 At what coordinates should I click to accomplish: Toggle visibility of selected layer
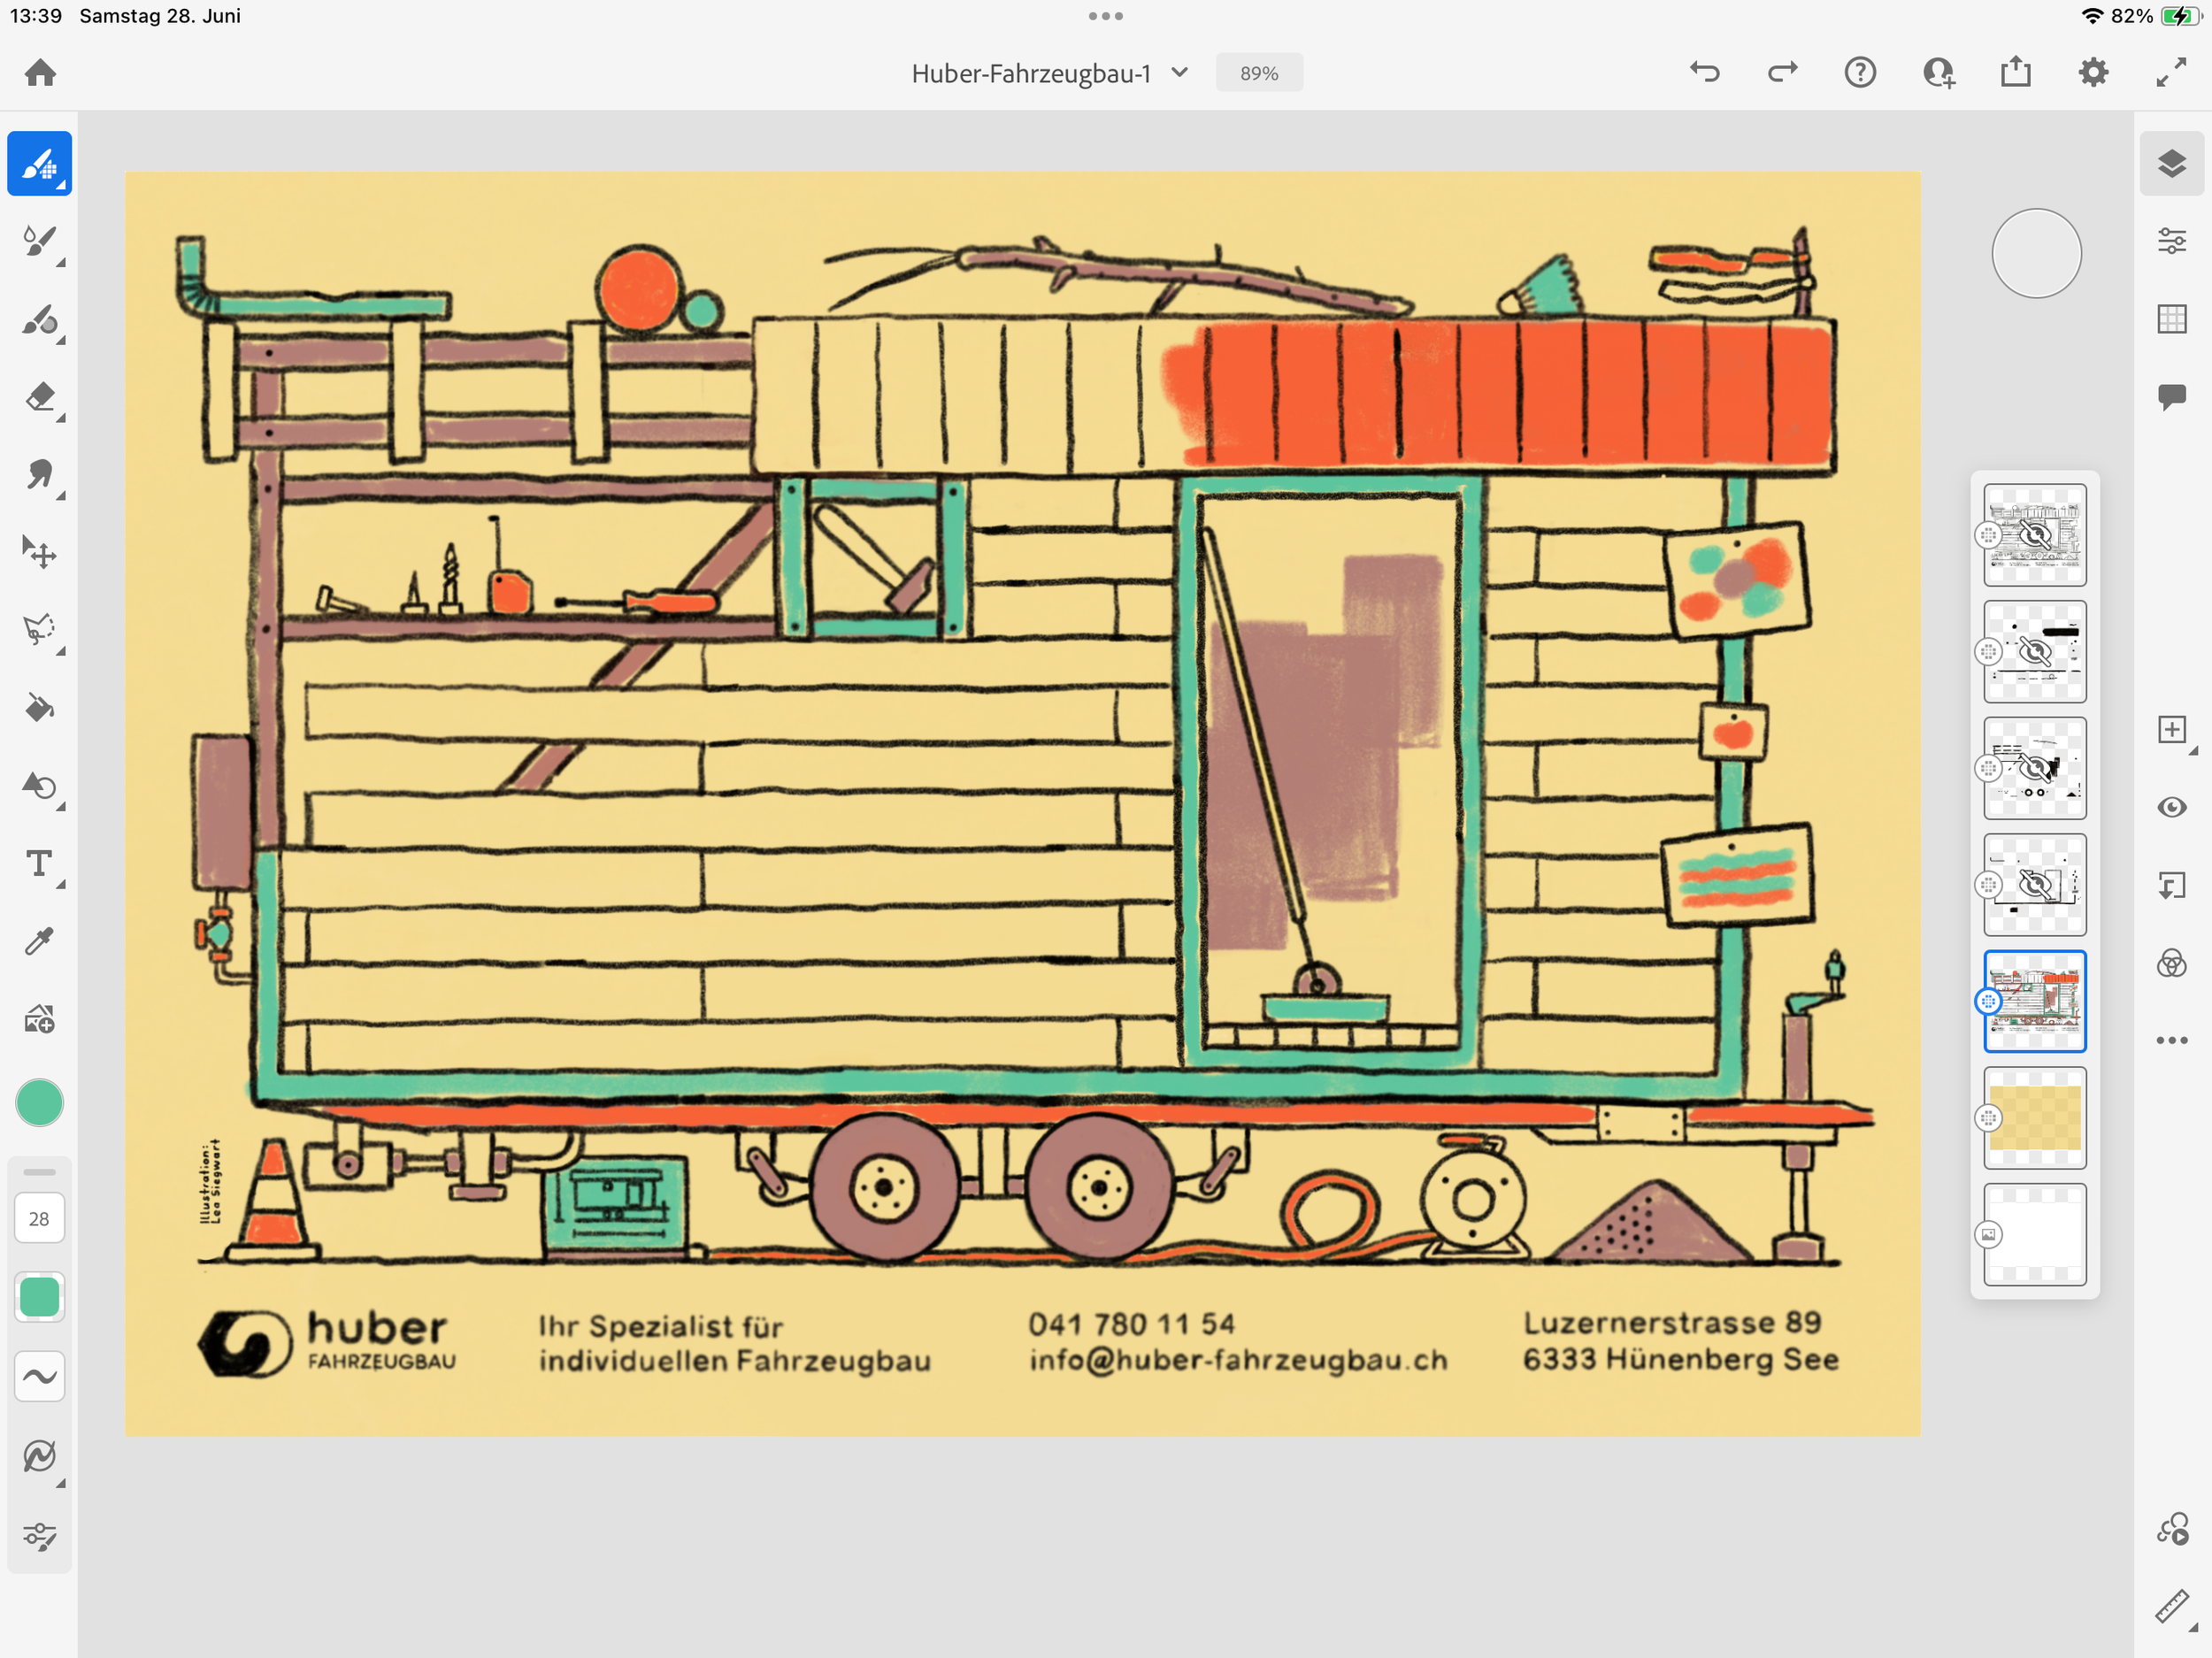coord(2171,807)
